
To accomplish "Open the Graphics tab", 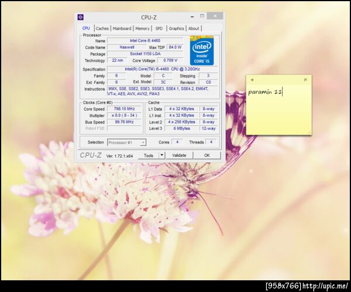I will (x=177, y=29).
